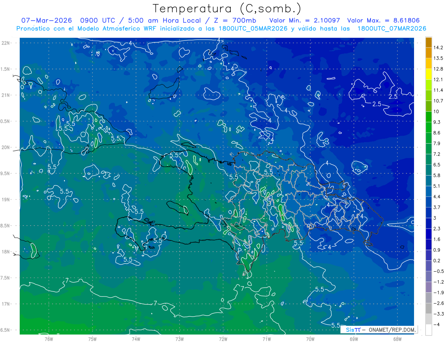Click the '14.2' color scale label
Viewport: 446px width, 344px height.
click(438, 47)
